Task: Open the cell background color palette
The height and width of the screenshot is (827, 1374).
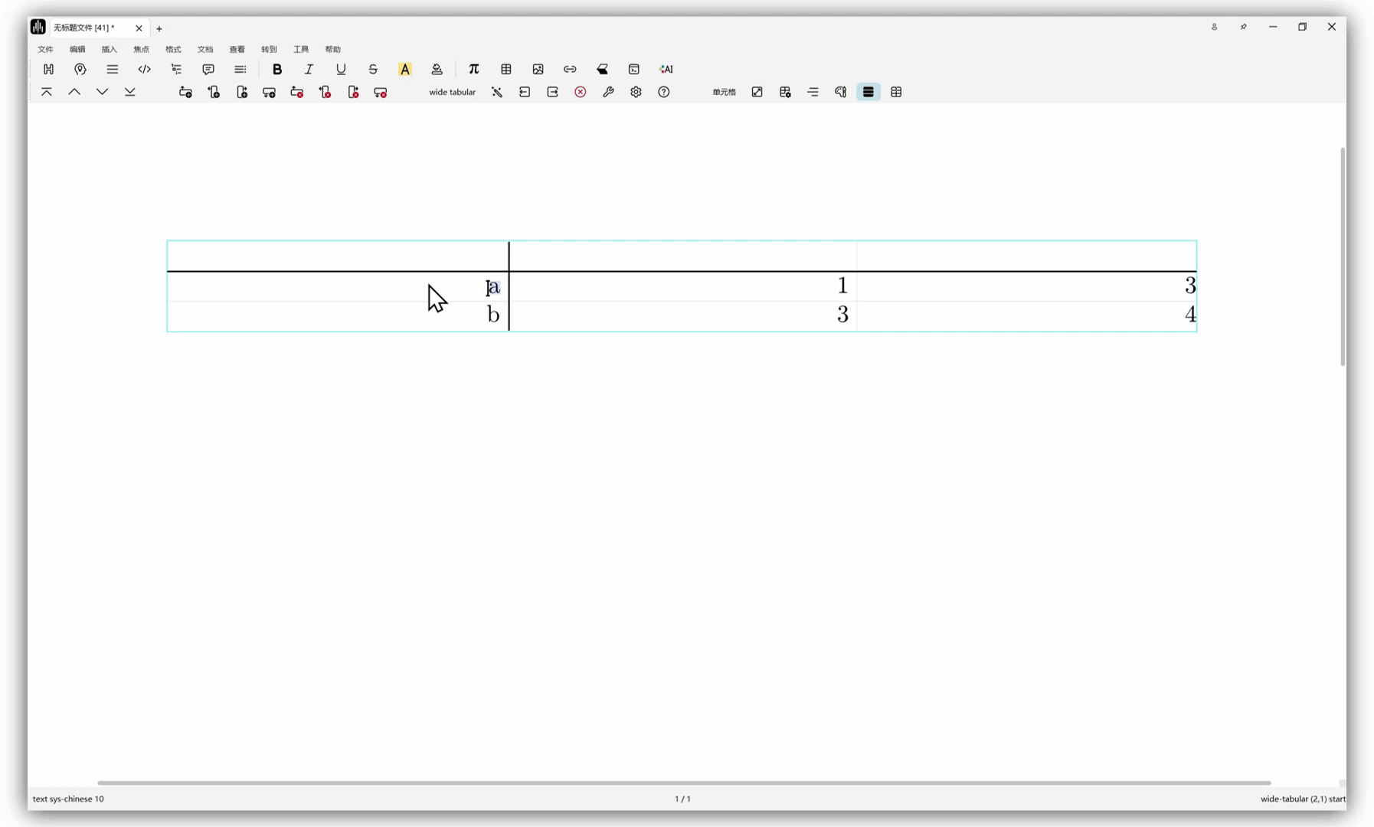Action: tap(840, 92)
